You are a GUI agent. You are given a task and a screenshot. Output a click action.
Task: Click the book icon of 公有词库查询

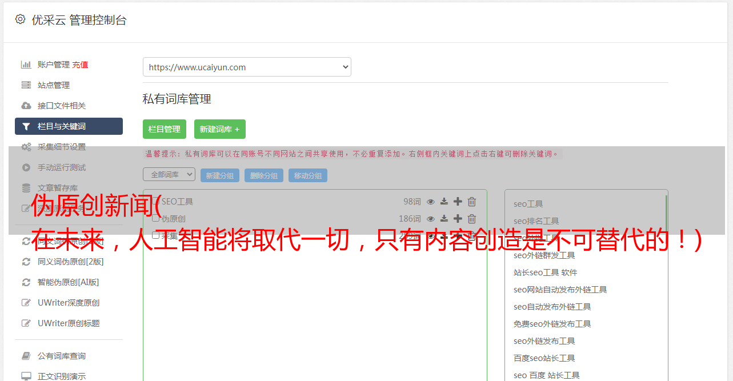(x=26, y=356)
